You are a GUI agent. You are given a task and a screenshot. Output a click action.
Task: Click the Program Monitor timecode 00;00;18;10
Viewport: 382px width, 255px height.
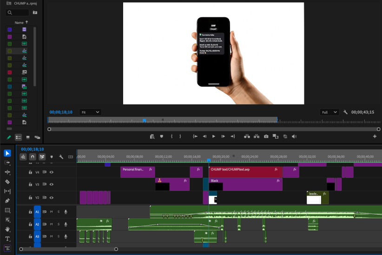[61, 112]
